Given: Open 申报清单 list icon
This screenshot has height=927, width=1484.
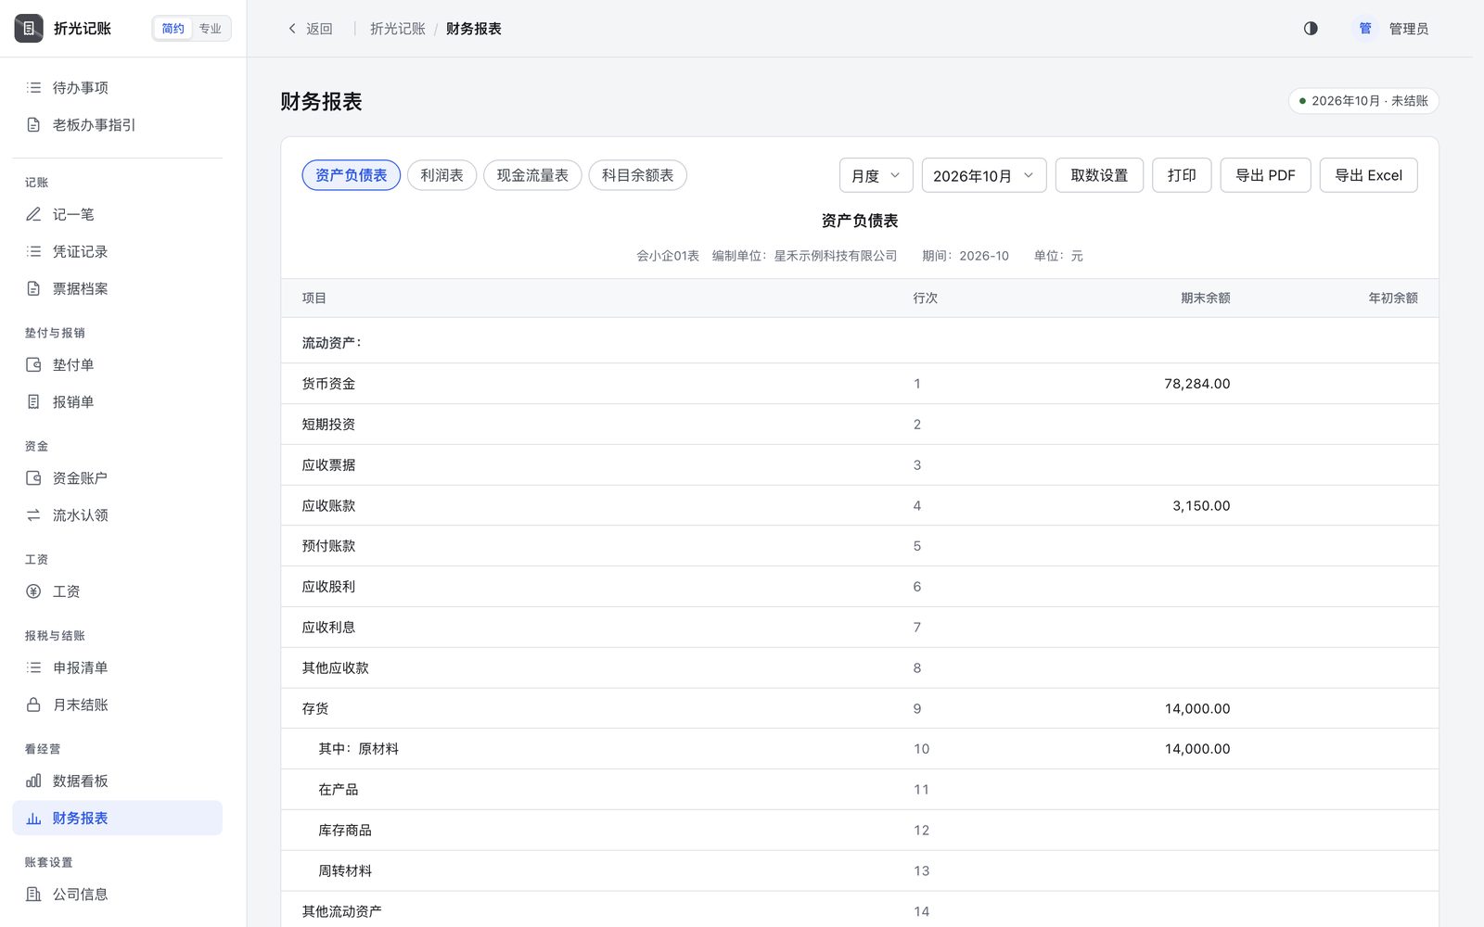Looking at the screenshot, I should pyautogui.click(x=33, y=667).
